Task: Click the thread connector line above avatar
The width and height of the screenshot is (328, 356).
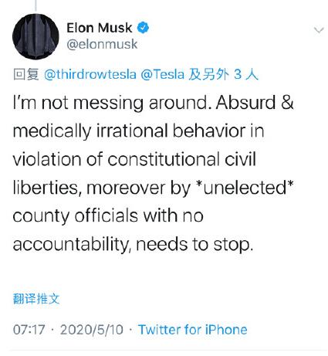Action: [36, 5]
